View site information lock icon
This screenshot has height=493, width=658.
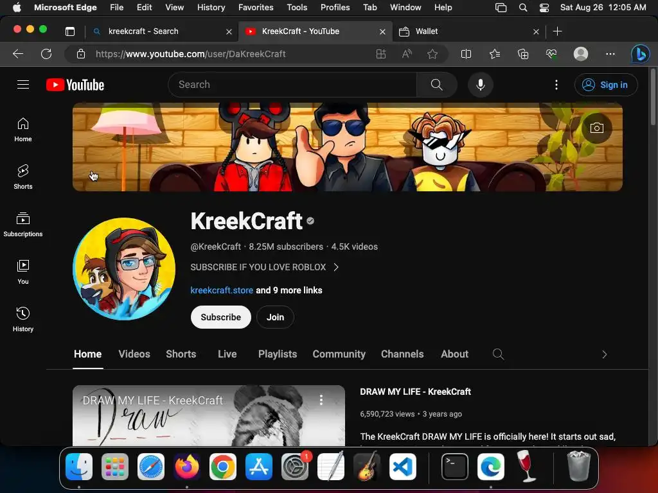coord(81,54)
